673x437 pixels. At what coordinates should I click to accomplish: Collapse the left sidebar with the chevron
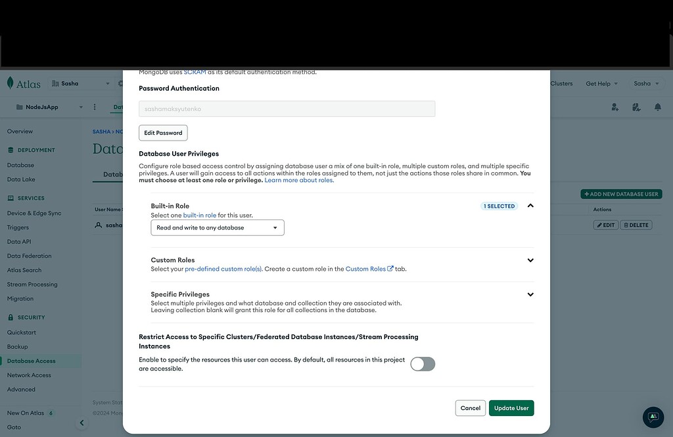81,423
